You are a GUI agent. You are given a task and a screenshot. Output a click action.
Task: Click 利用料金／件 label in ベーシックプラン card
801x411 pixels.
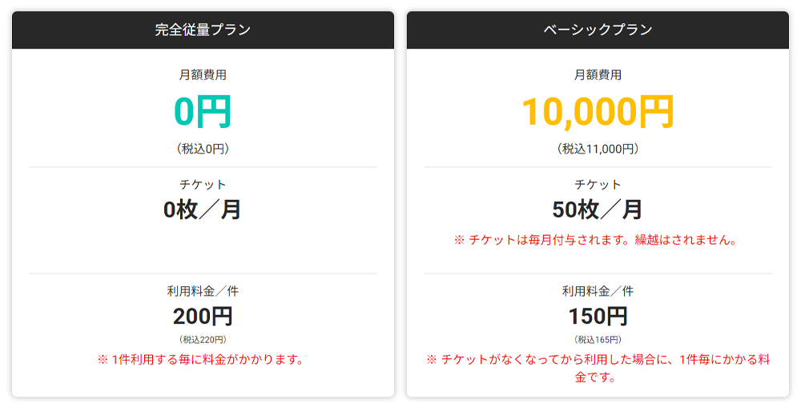[x=598, y=291]
